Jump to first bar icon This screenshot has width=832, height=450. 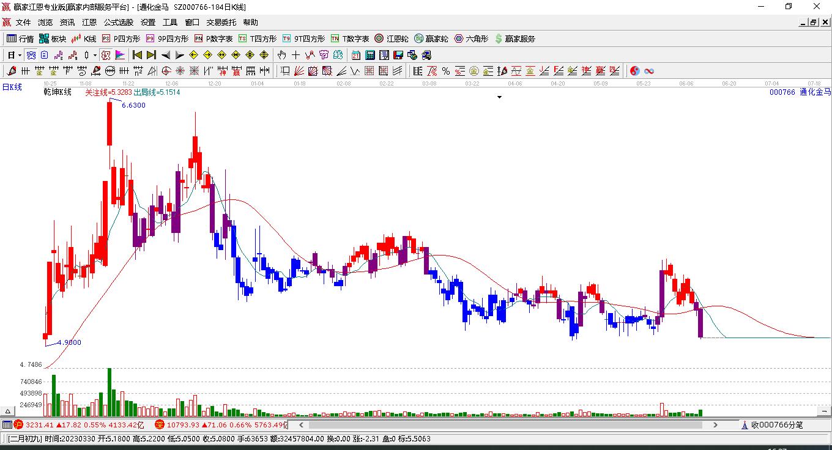(137, 55)
